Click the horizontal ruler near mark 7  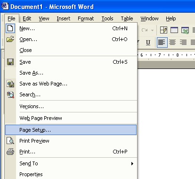pyautogui.click(x=160, y=55)
